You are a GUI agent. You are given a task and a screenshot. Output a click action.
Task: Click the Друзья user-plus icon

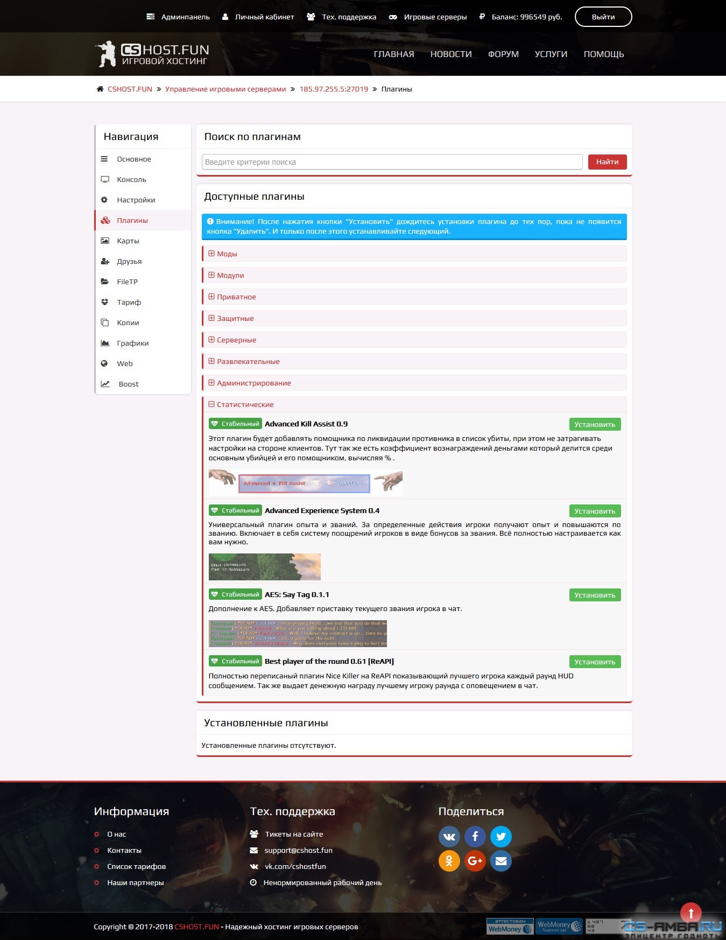(x=105, y=261)
